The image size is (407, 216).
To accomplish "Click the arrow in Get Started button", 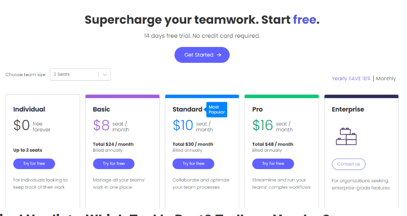I will (219, 55).
